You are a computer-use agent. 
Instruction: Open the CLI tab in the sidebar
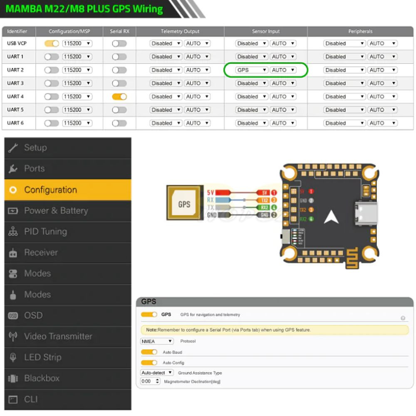68,399
